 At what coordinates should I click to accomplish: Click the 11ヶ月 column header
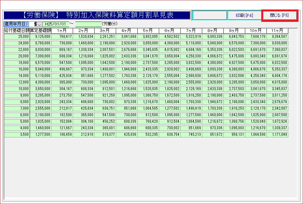click(277, 31)
